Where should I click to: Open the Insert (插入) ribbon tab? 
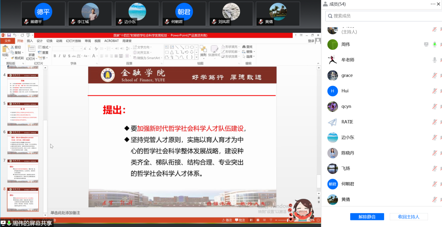[30, 41]
